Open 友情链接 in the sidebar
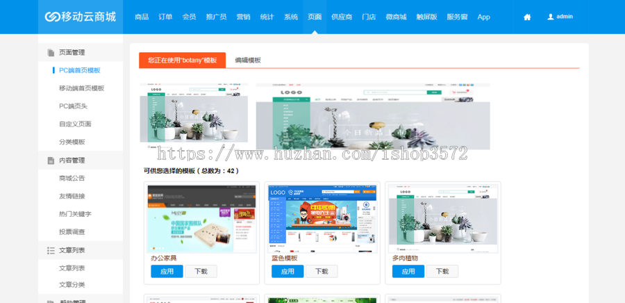 (72, 196)
